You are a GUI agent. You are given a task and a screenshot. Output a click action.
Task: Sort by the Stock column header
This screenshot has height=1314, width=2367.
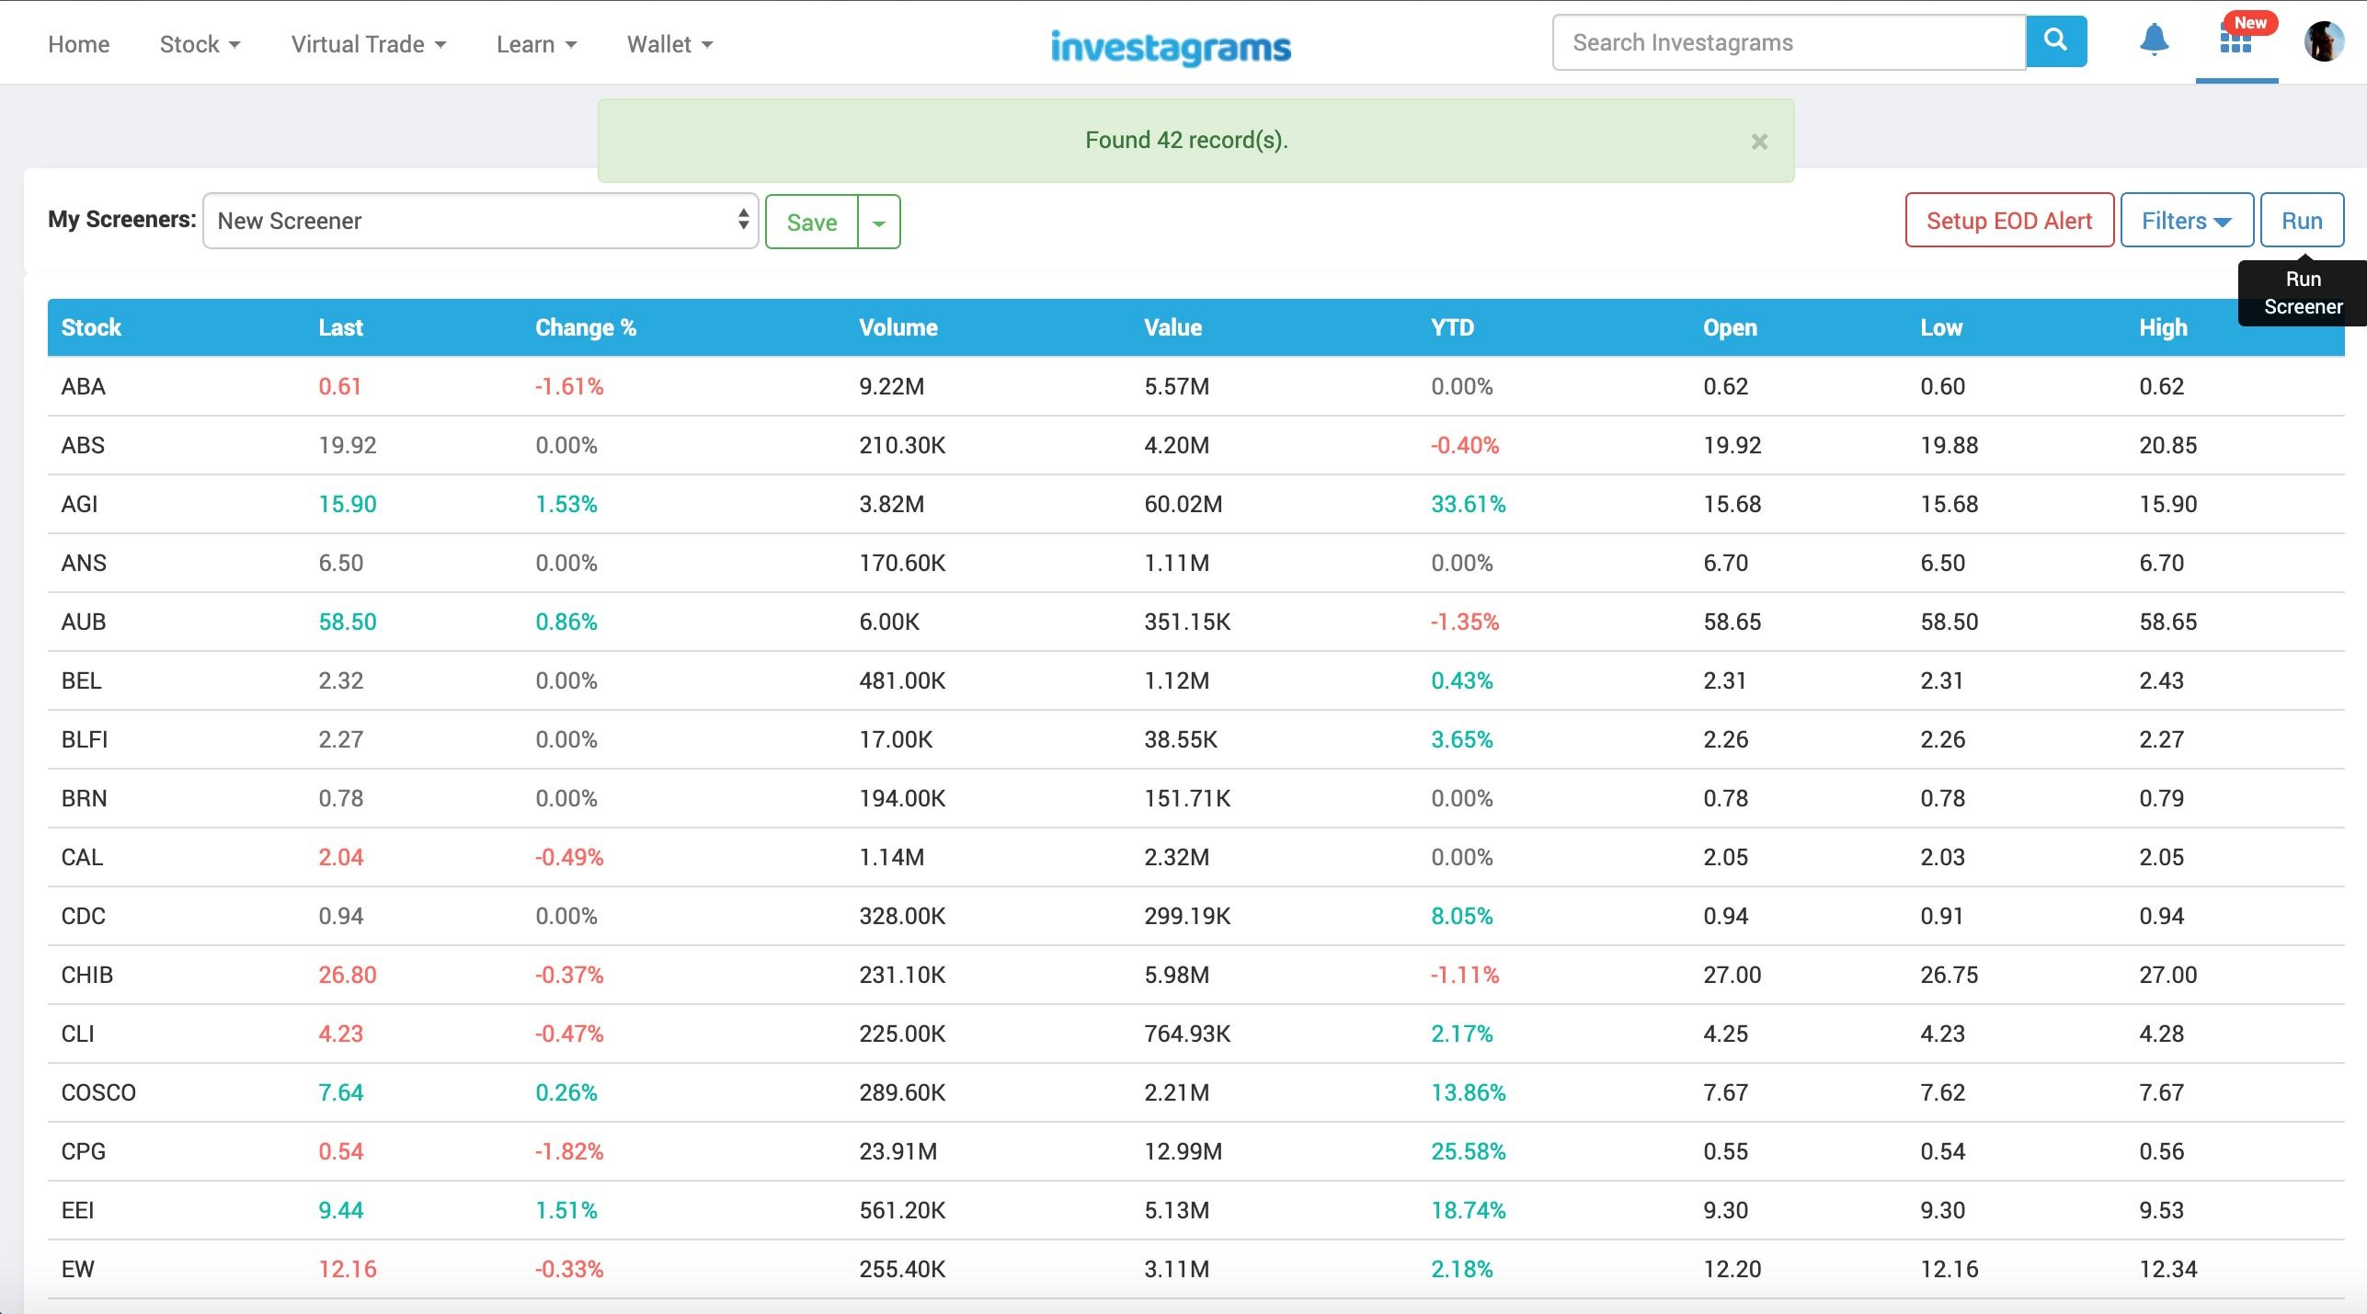pyautogui.click(x=91, y=327)
